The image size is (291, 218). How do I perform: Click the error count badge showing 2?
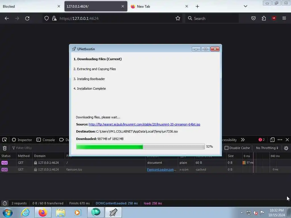261,140
